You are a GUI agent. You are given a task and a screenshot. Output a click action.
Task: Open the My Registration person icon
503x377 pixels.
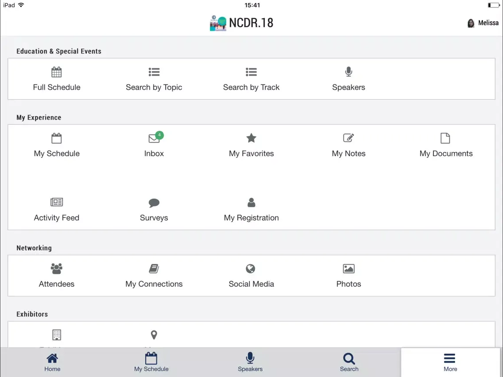click(251, 202)
